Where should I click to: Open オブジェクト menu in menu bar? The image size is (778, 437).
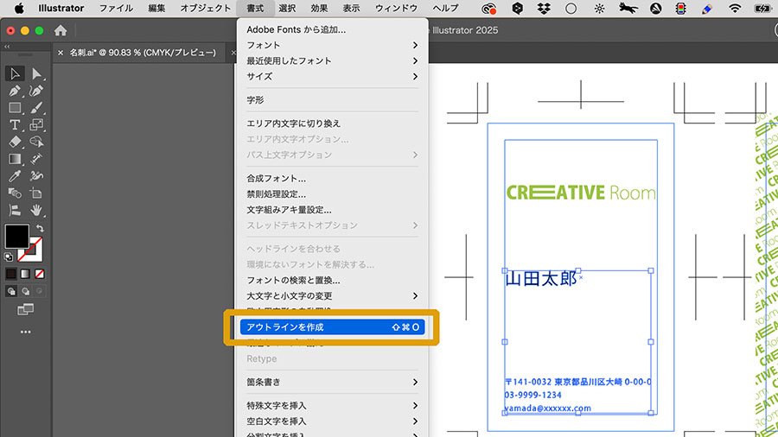206,9
